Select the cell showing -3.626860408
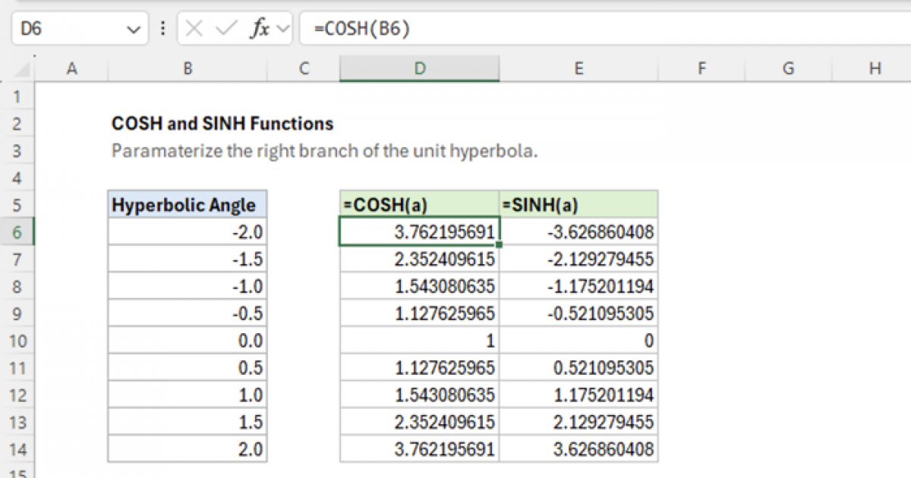 click(578, 231)
